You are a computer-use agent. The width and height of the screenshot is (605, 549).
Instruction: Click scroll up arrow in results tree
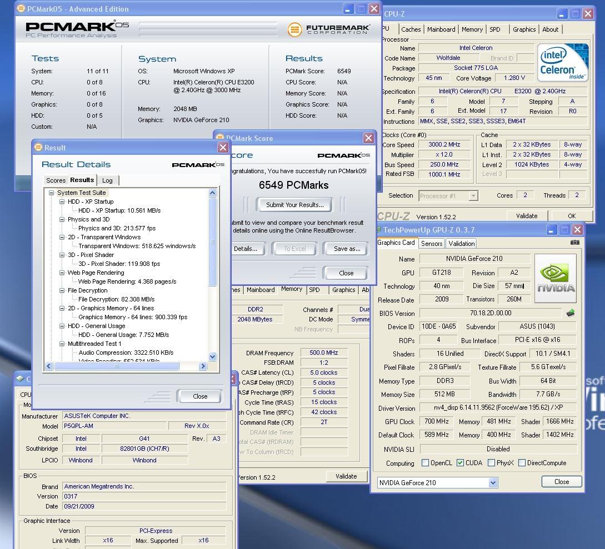[x=213, y=193]
